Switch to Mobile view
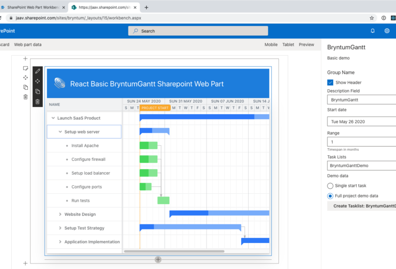This screenshot has width=396, height=269. 271,45
